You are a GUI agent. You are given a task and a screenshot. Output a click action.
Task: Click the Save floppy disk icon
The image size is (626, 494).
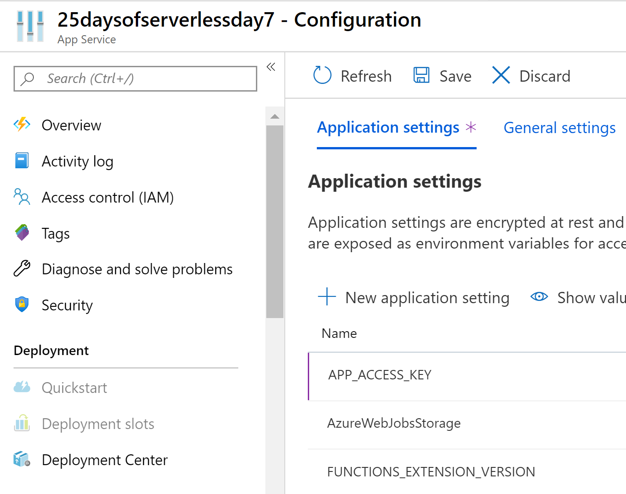pyautogui.click(x=422, y=75)
